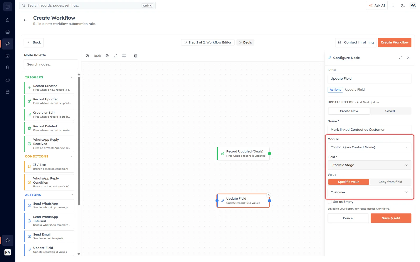The width and height of the screenshot is (420, 262).
Task: Click the Name input field
Action: (x=369, y=129)
